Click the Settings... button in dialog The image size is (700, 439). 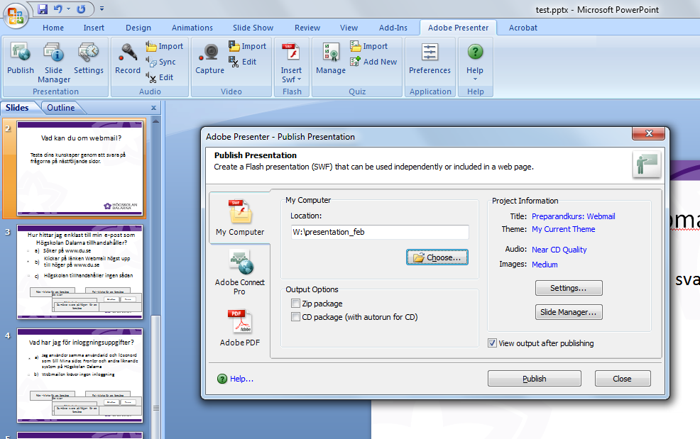[x=569, y=288]
